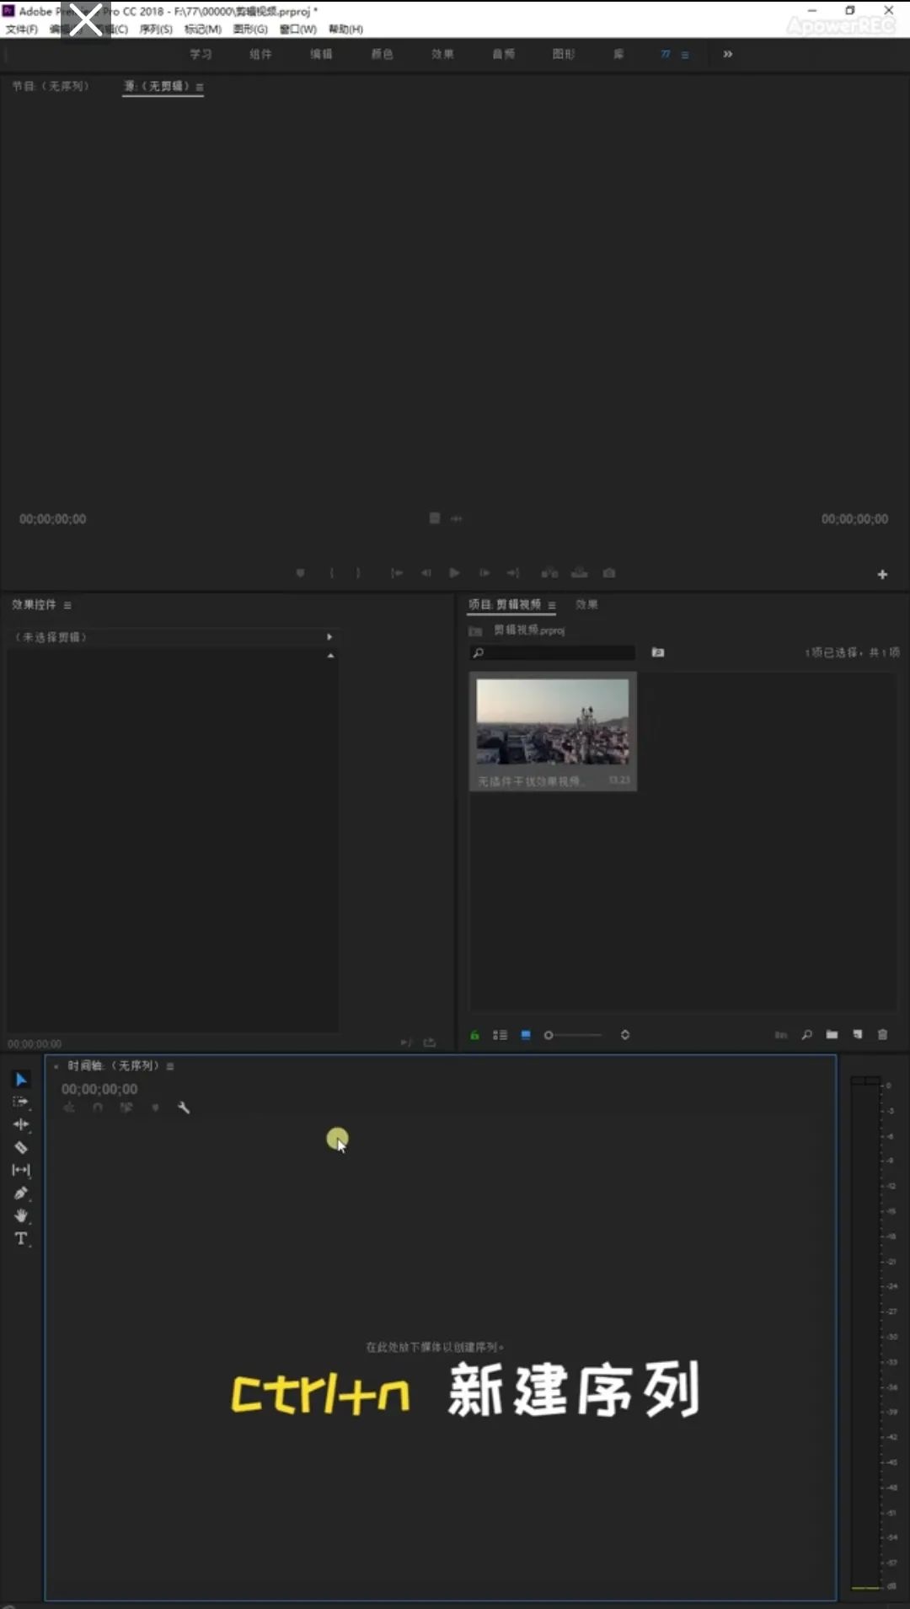Open 帮助(H) menu
The width and height of the screenshot is (910, 1609).
coord(345,29)
